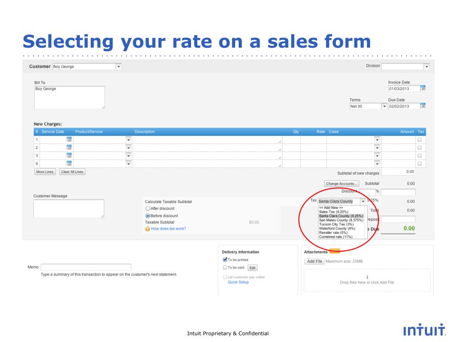The height and width of the screenshot is (342, 456).
Task: Open Service Date calendar for row 1
Action: [x=69, y=139]
